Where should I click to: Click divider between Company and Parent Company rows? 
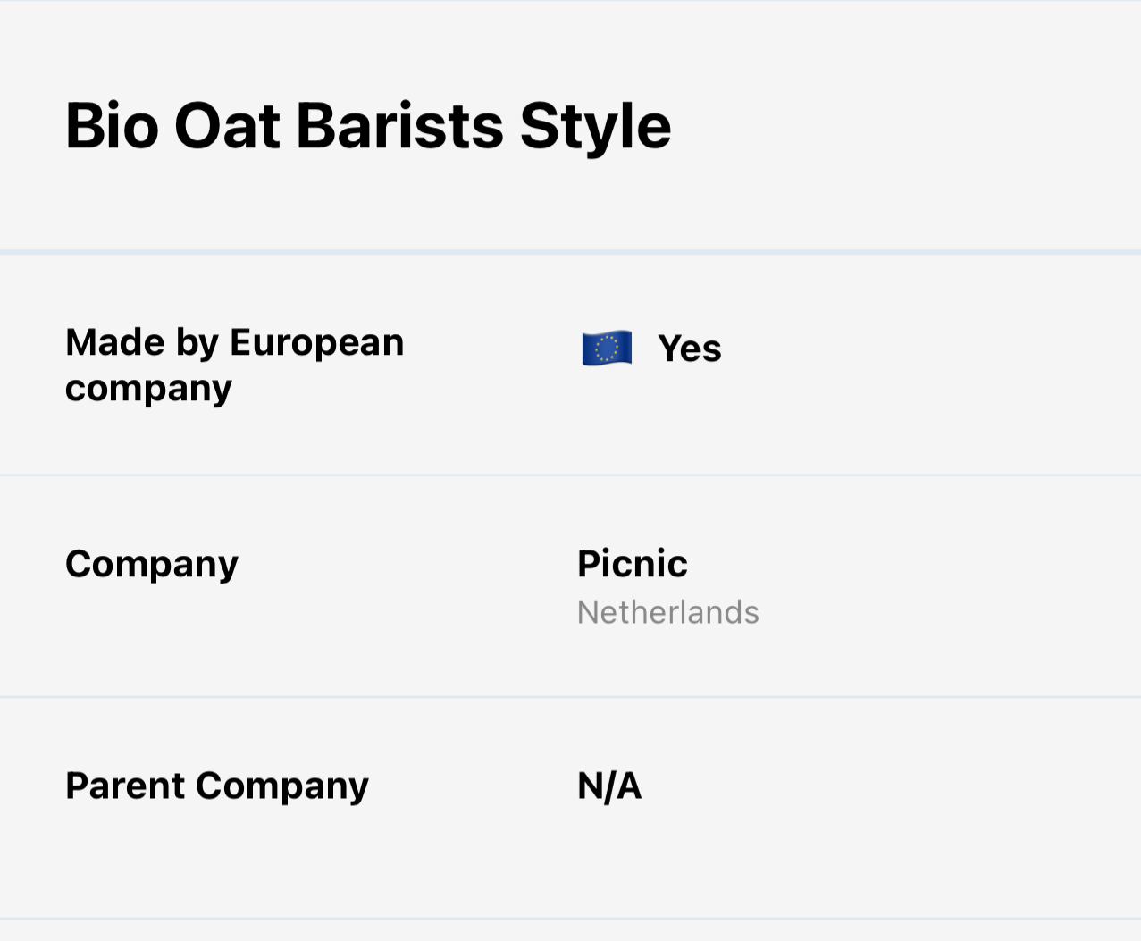[x=570, y=697]
